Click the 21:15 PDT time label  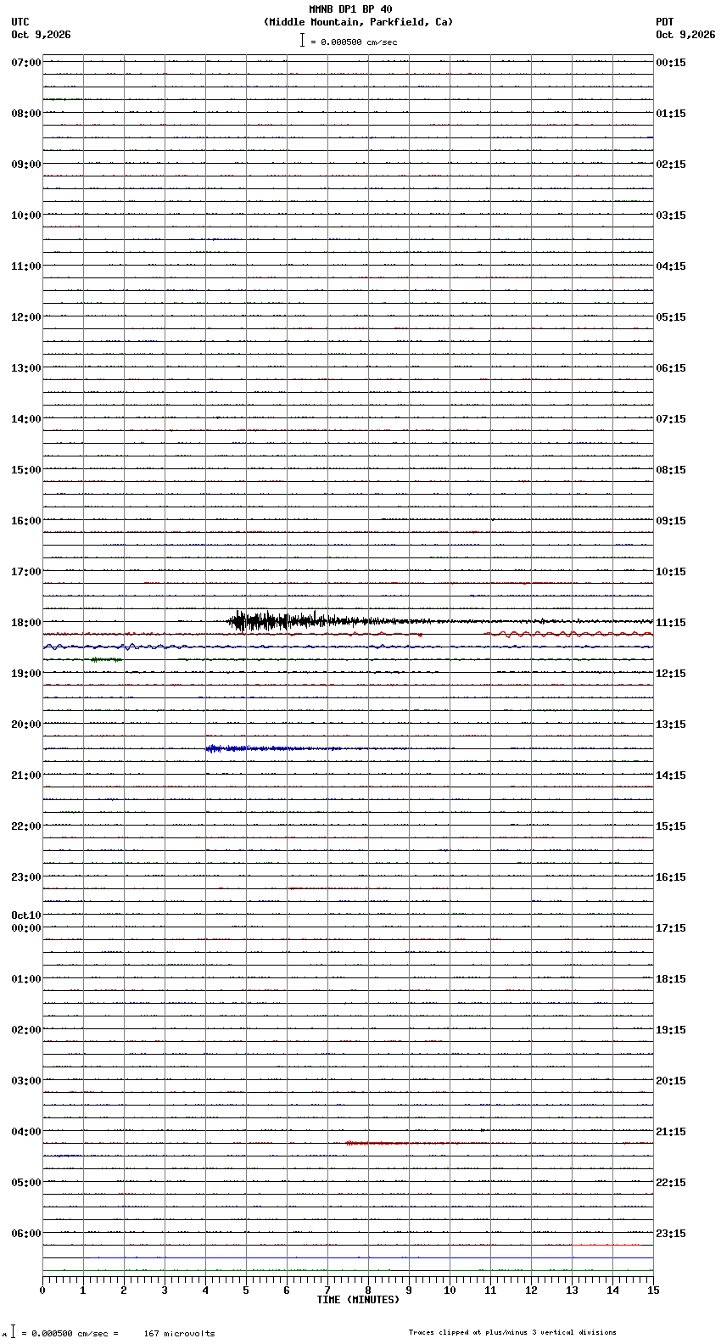point(671,1132)
